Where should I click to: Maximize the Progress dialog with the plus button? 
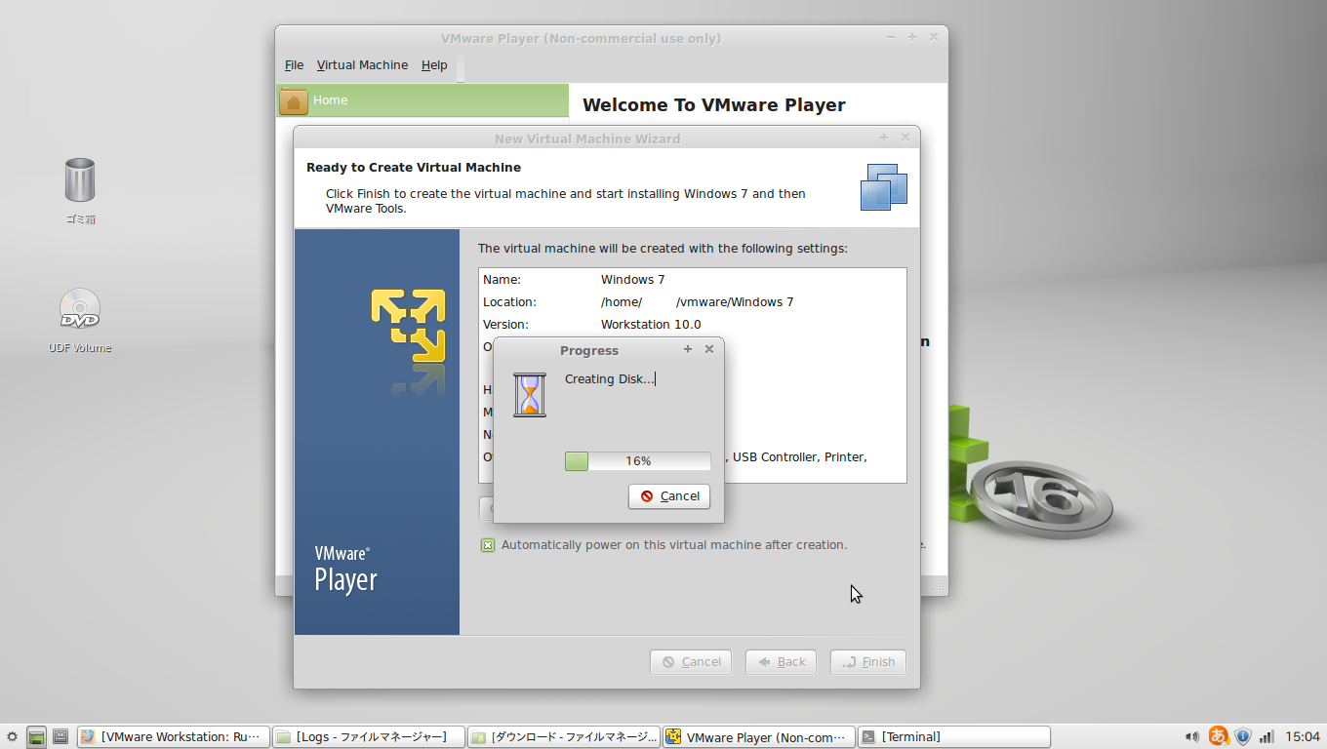[688, 349]
